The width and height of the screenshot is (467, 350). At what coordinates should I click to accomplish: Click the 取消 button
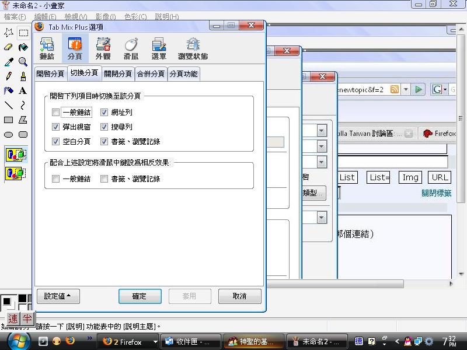pyautogui.click(x=239, y=296)
